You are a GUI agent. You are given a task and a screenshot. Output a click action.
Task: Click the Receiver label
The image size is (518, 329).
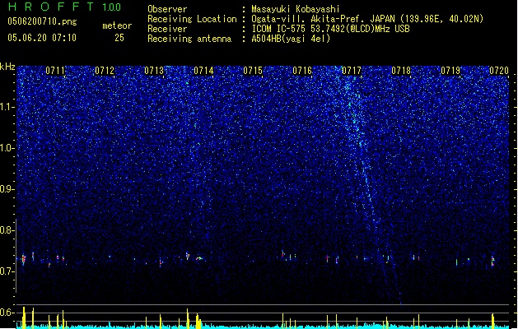click(167, 29)
